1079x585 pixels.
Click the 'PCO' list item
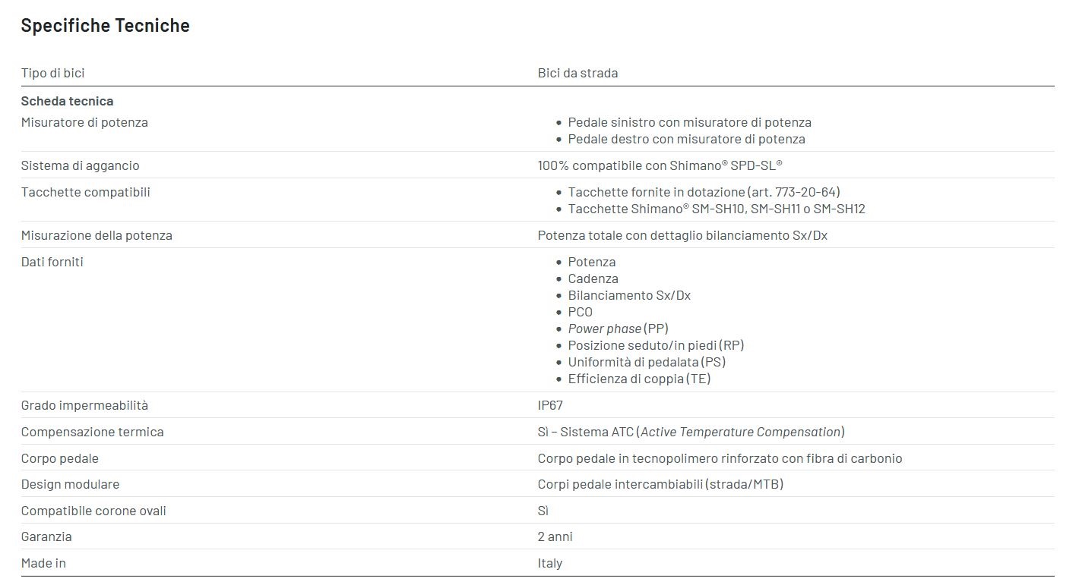(580, 312)
